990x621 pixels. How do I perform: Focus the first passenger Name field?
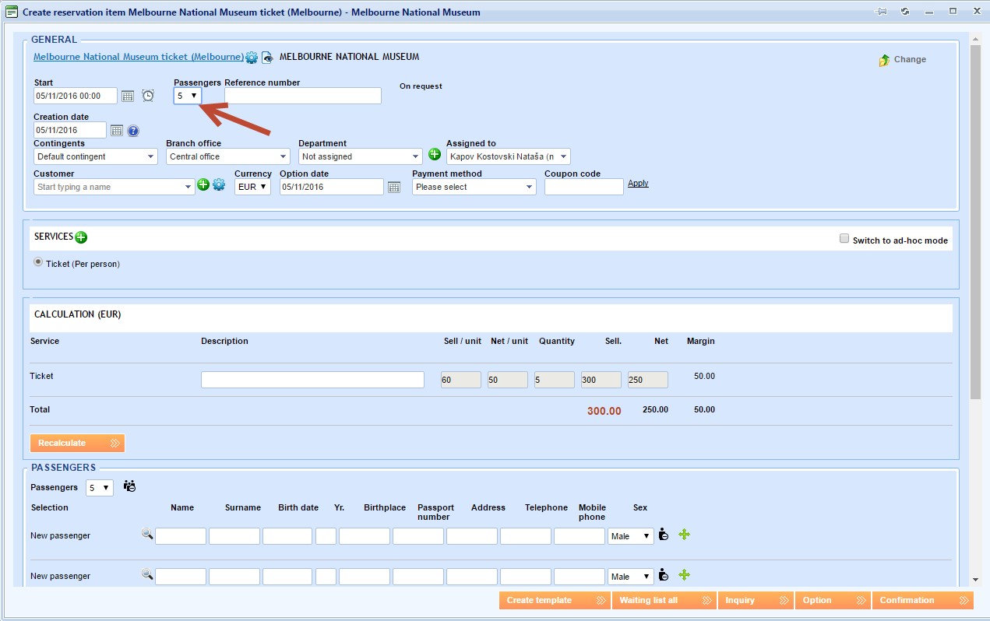181,536
